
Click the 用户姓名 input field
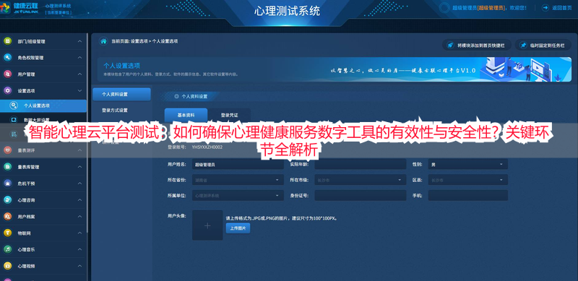(238, 164)
